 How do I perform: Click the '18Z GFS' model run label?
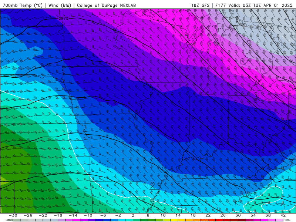(x=200, y=5)
